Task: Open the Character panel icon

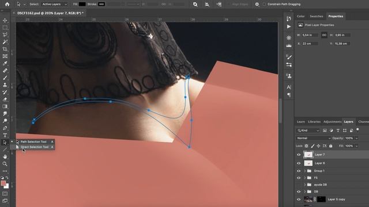Action: [289, 87]
